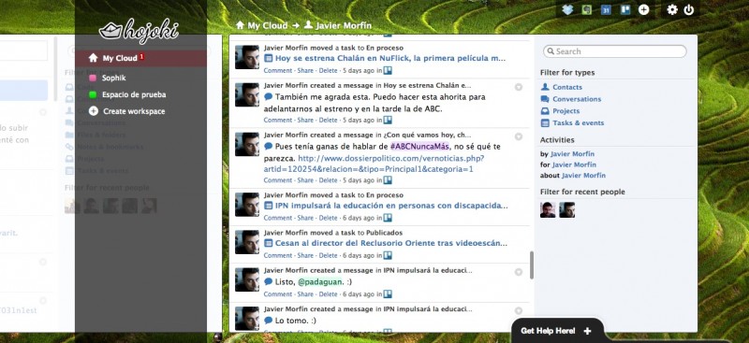Click Javier Morfín link after 'by' in Activities

572,154
